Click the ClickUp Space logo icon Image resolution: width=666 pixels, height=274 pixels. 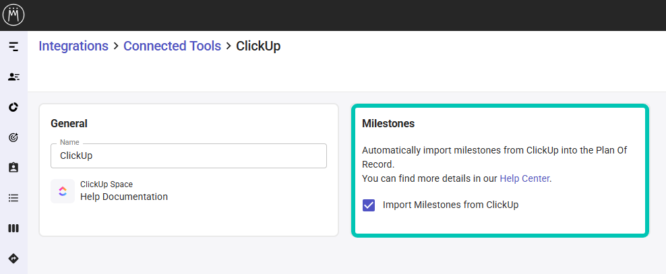tap(63, 191)
